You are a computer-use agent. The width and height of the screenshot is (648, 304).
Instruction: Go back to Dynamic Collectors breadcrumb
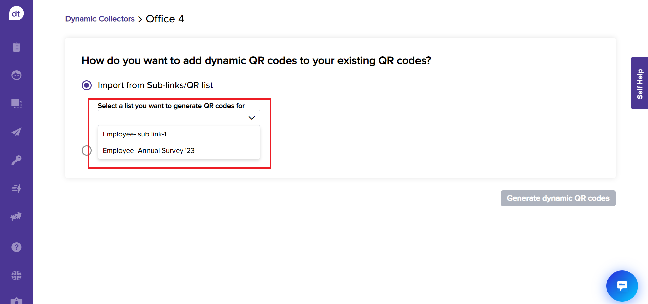100,19
